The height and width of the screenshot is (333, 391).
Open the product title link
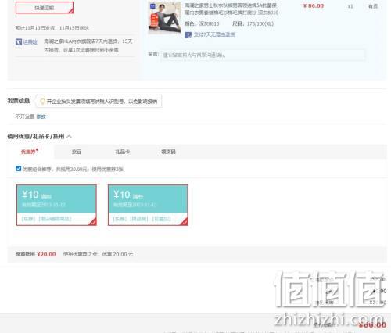[231, 9]
